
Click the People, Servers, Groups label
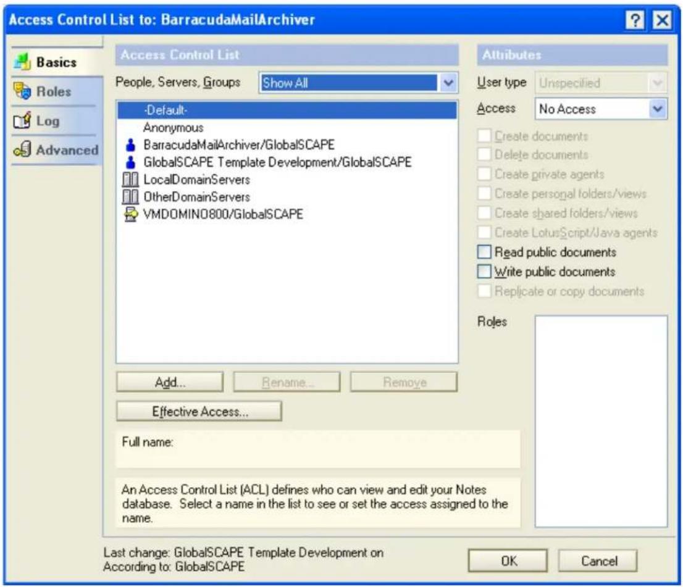[x=178, y=82]
